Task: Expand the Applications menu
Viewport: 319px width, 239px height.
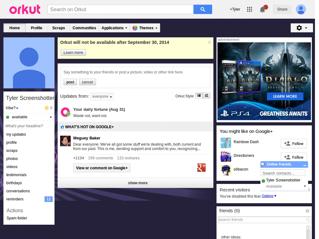Action: 114,28
